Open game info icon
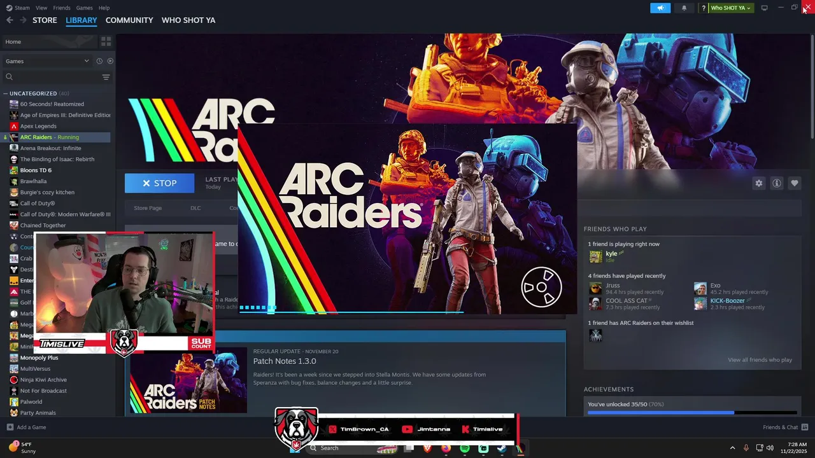Screen dimensions: 815x458 coord(776,183)
